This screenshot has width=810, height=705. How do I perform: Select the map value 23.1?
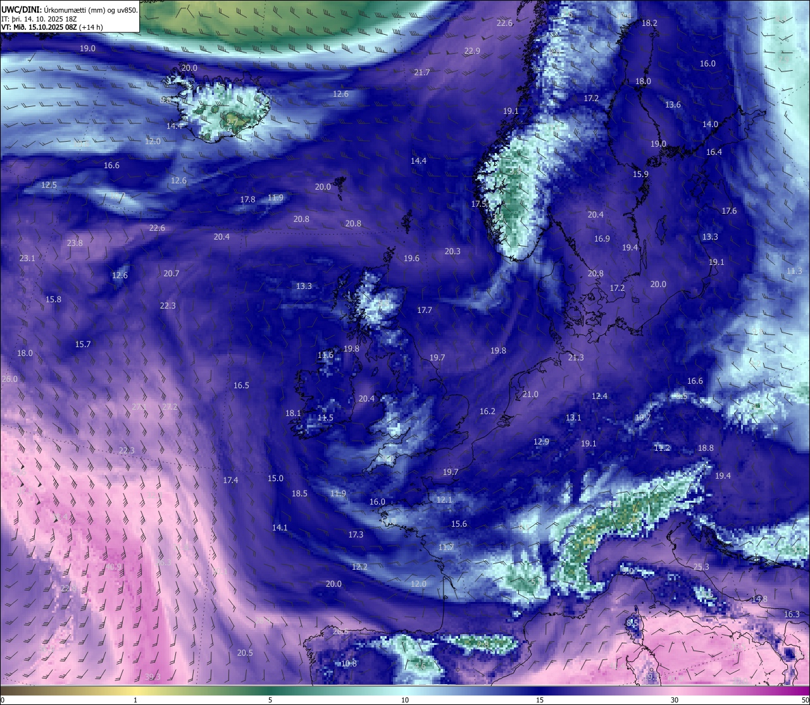point(27,258)
